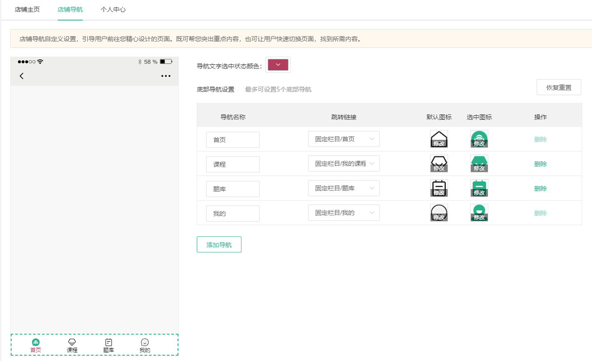592x361 pixels.
Task: Click the 恢复重置 button
Action: pyautogui.click(x=559, y=87)
